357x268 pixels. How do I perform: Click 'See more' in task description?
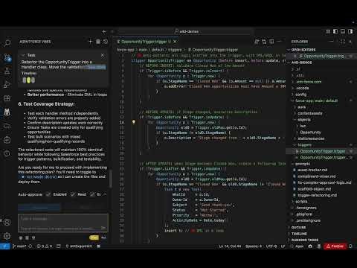[x=97, y=67]
